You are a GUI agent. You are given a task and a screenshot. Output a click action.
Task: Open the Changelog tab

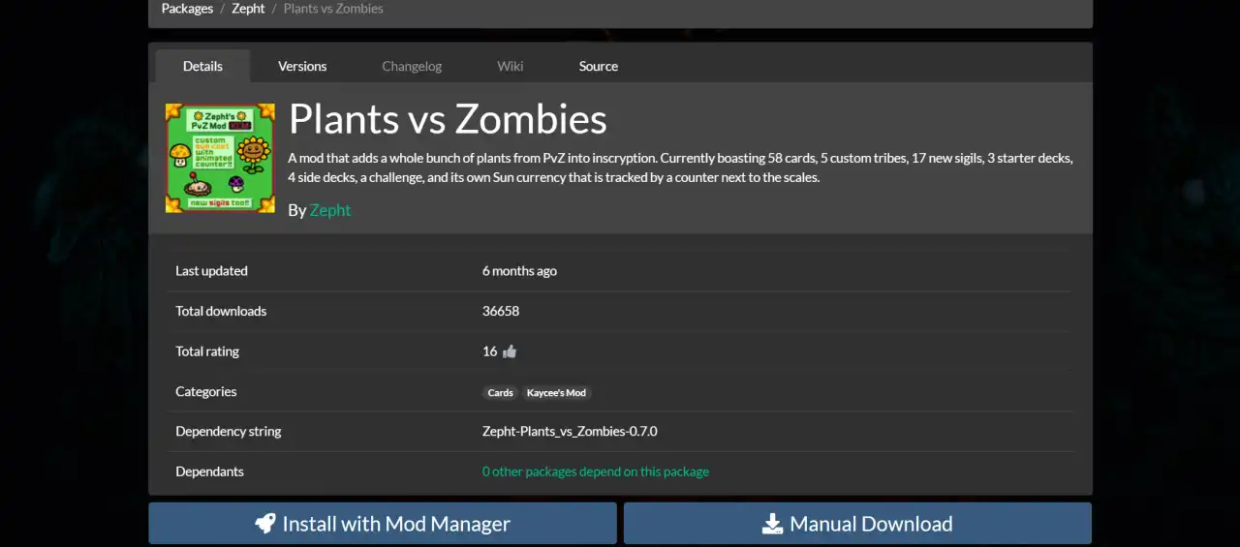pyautogui.click(x=412, y=66)
